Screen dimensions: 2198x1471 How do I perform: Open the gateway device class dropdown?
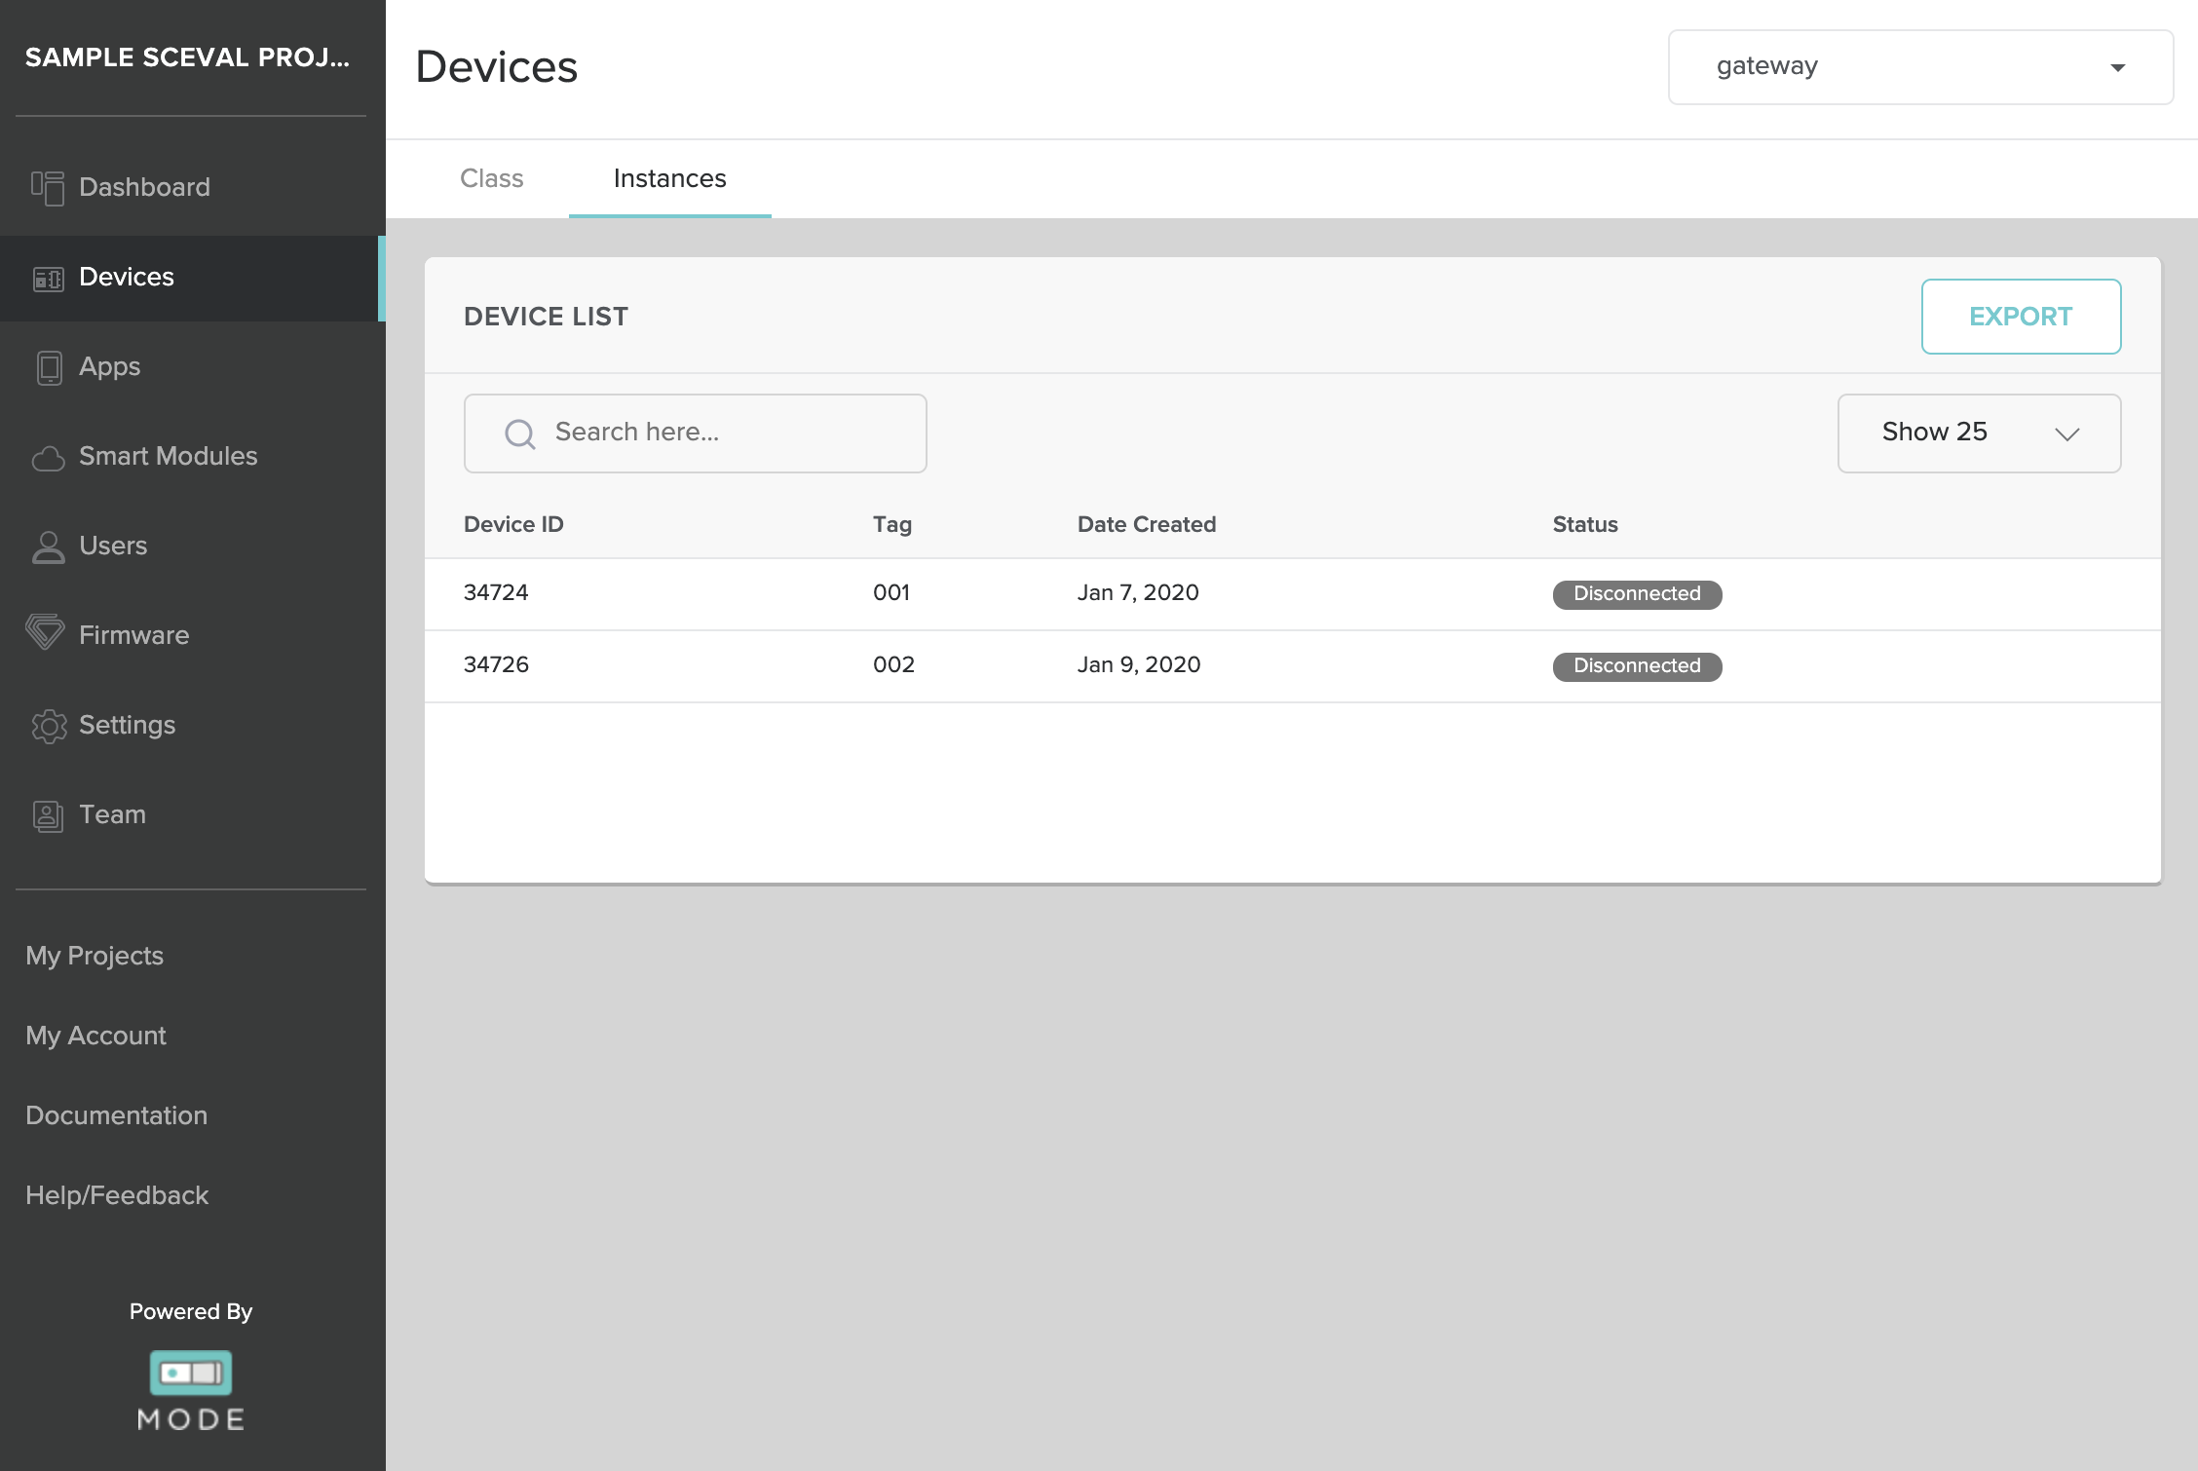(x=1920, y=67)
